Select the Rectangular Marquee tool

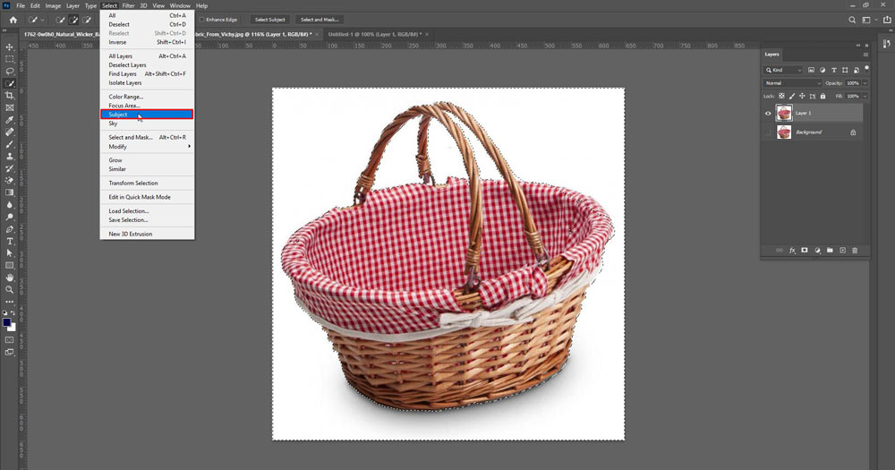coord(10,59)
